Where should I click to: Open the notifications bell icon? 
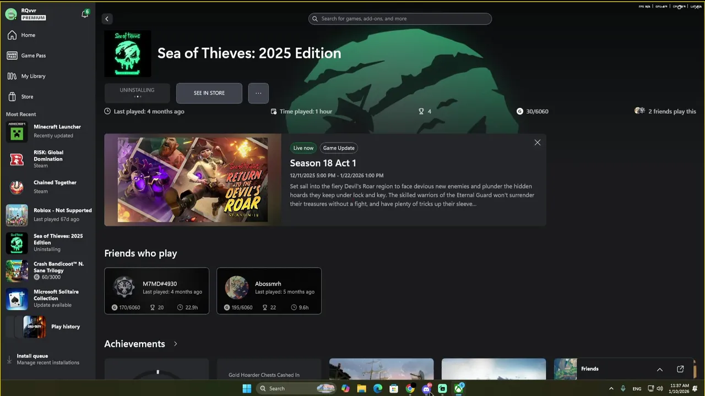[85, 14]
